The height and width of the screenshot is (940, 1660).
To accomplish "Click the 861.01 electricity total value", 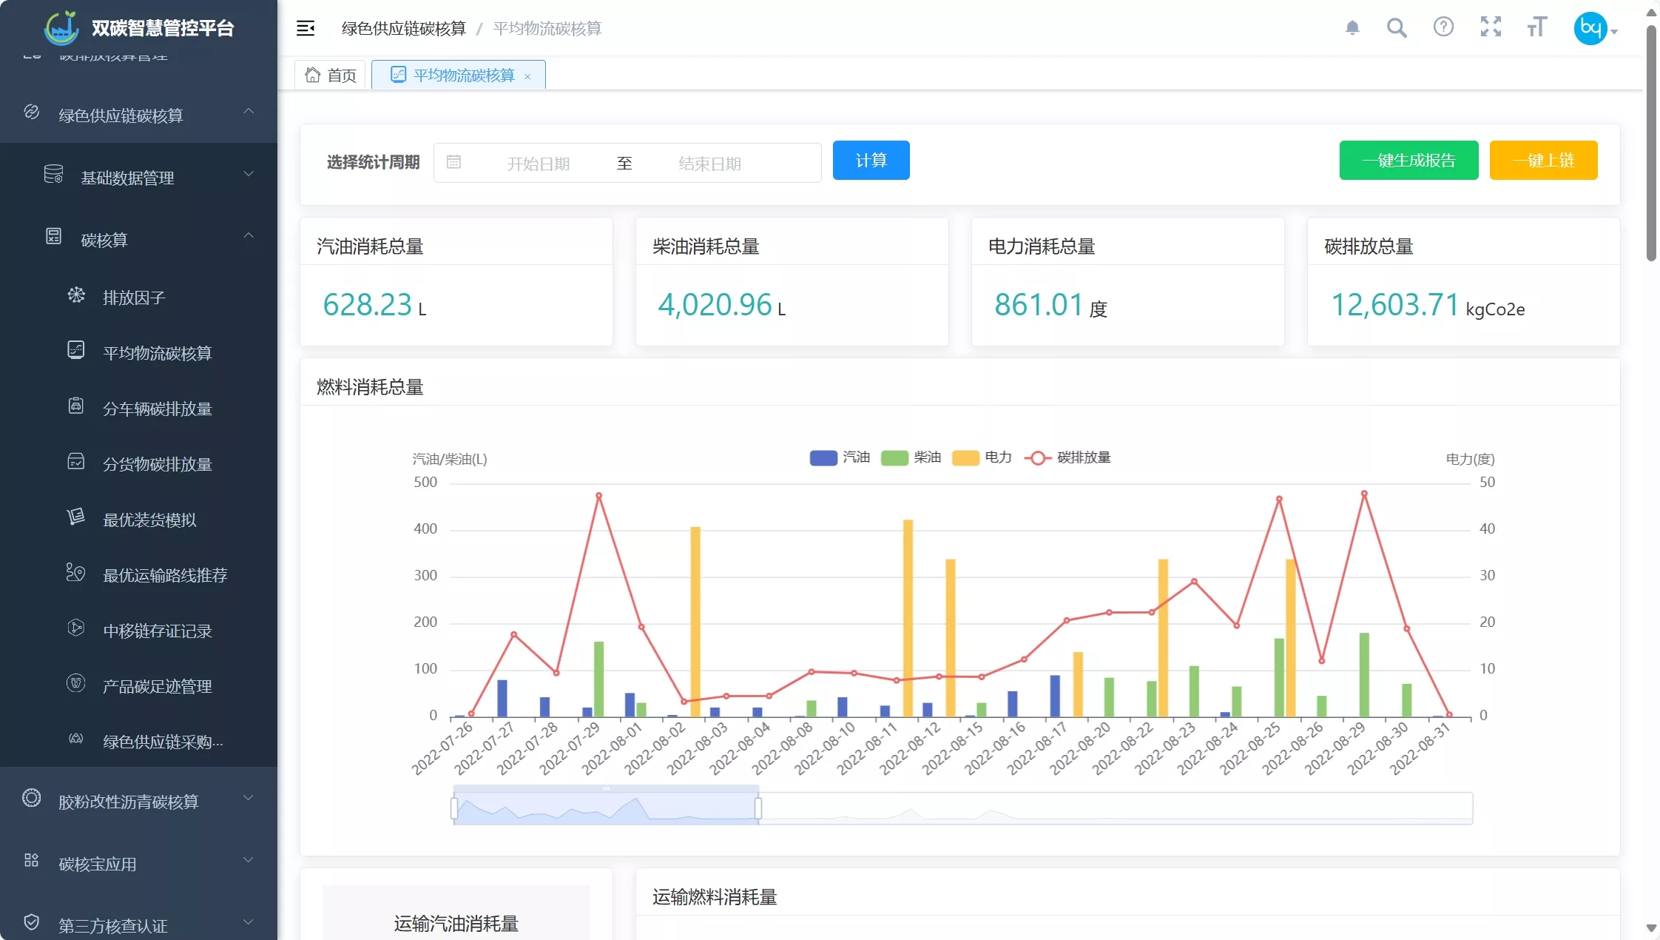I will [1039, 304].
